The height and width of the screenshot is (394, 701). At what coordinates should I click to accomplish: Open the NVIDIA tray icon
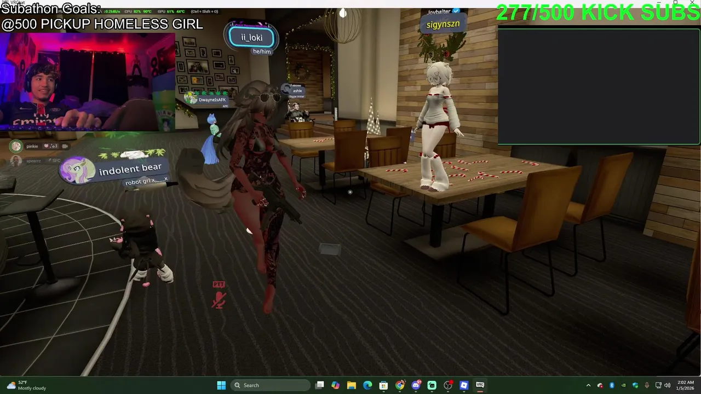[623, 385]
